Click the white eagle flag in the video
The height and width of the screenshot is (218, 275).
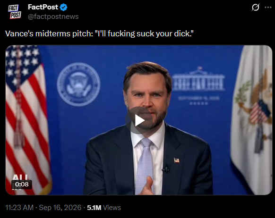click(x=251, y=120)
